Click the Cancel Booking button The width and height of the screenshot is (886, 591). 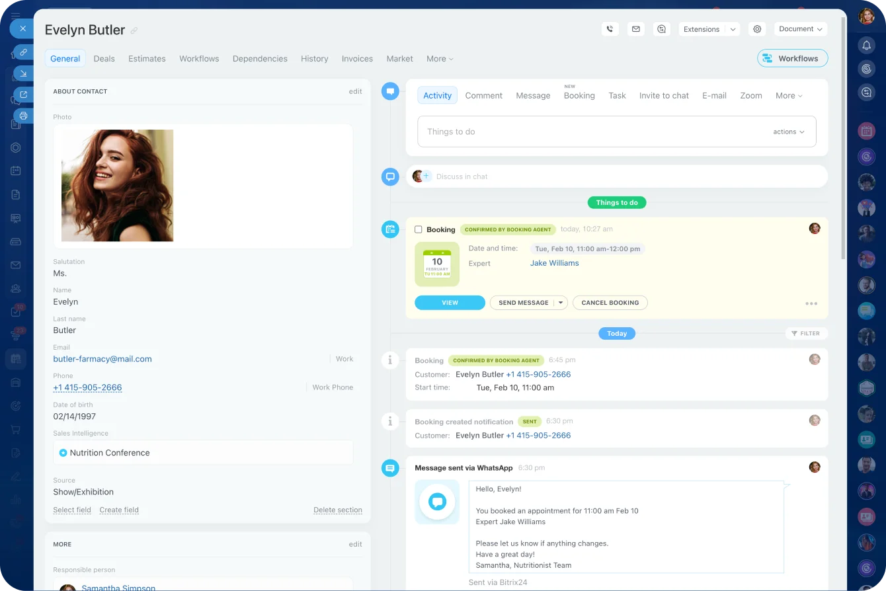[610, 302]
